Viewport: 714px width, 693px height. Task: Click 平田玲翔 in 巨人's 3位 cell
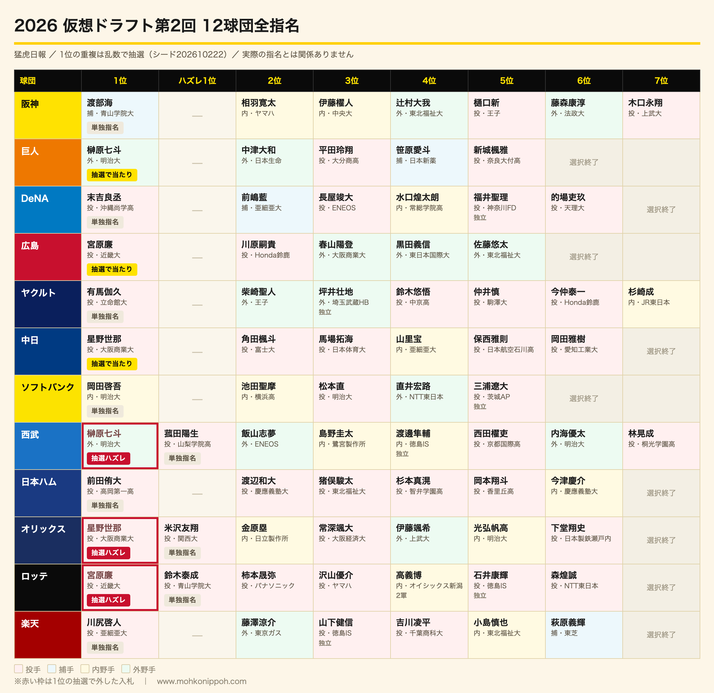tap(336, 150)
